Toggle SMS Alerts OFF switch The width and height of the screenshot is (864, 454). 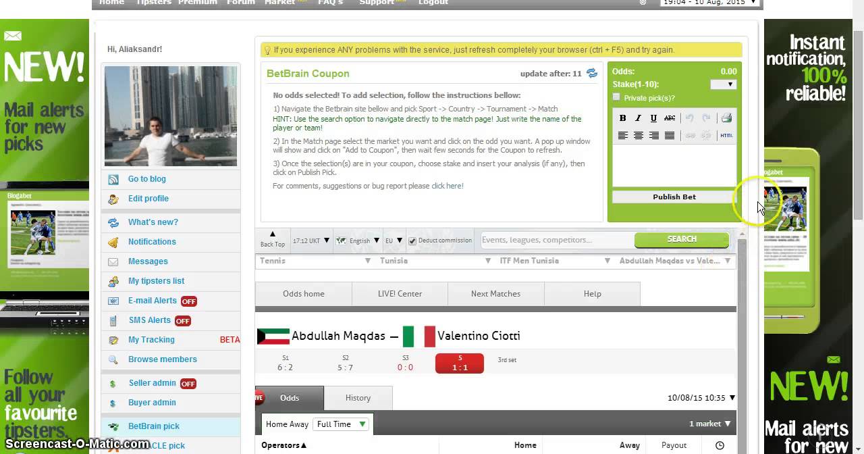tap(183, 321)
